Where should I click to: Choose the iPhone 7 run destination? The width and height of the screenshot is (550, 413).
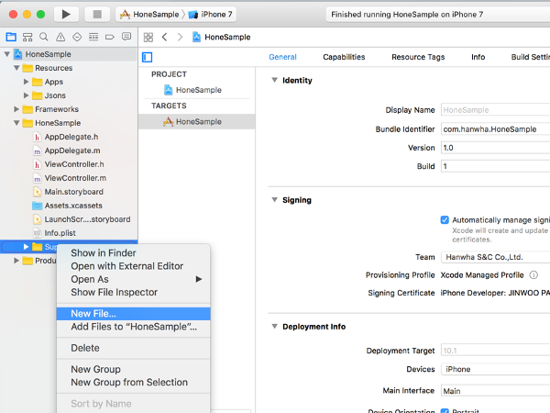tap(210, 15)
